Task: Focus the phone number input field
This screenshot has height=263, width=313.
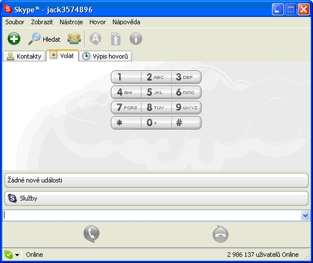Action: 152,215
